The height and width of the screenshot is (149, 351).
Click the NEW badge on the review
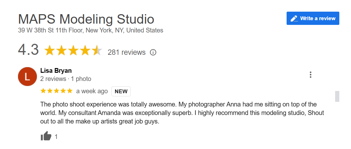(x=121, y=91)
